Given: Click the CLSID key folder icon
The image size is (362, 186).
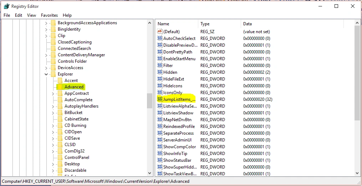Looking at the screenshot, I should pos(60,145).
